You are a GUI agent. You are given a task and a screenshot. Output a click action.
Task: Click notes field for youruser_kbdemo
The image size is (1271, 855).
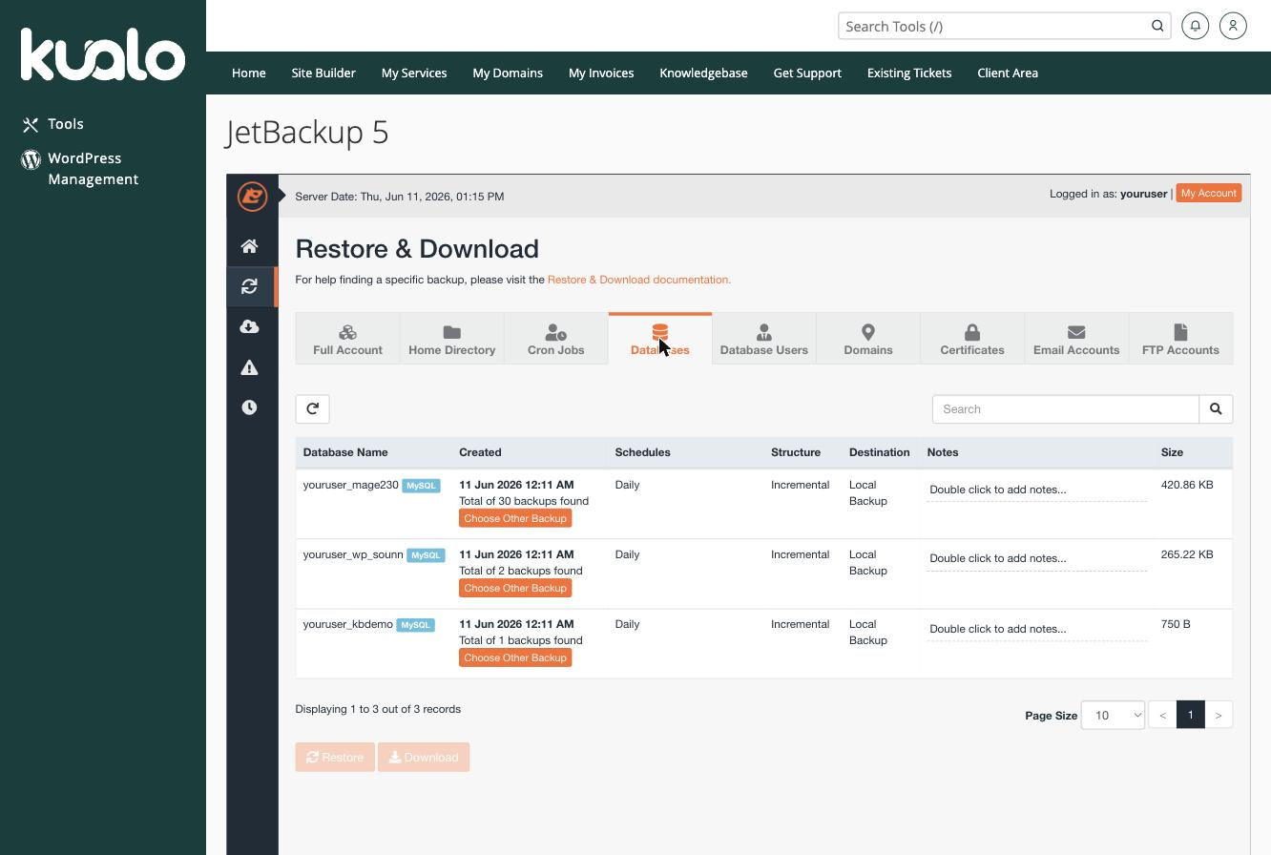[x=1036, y=630]
